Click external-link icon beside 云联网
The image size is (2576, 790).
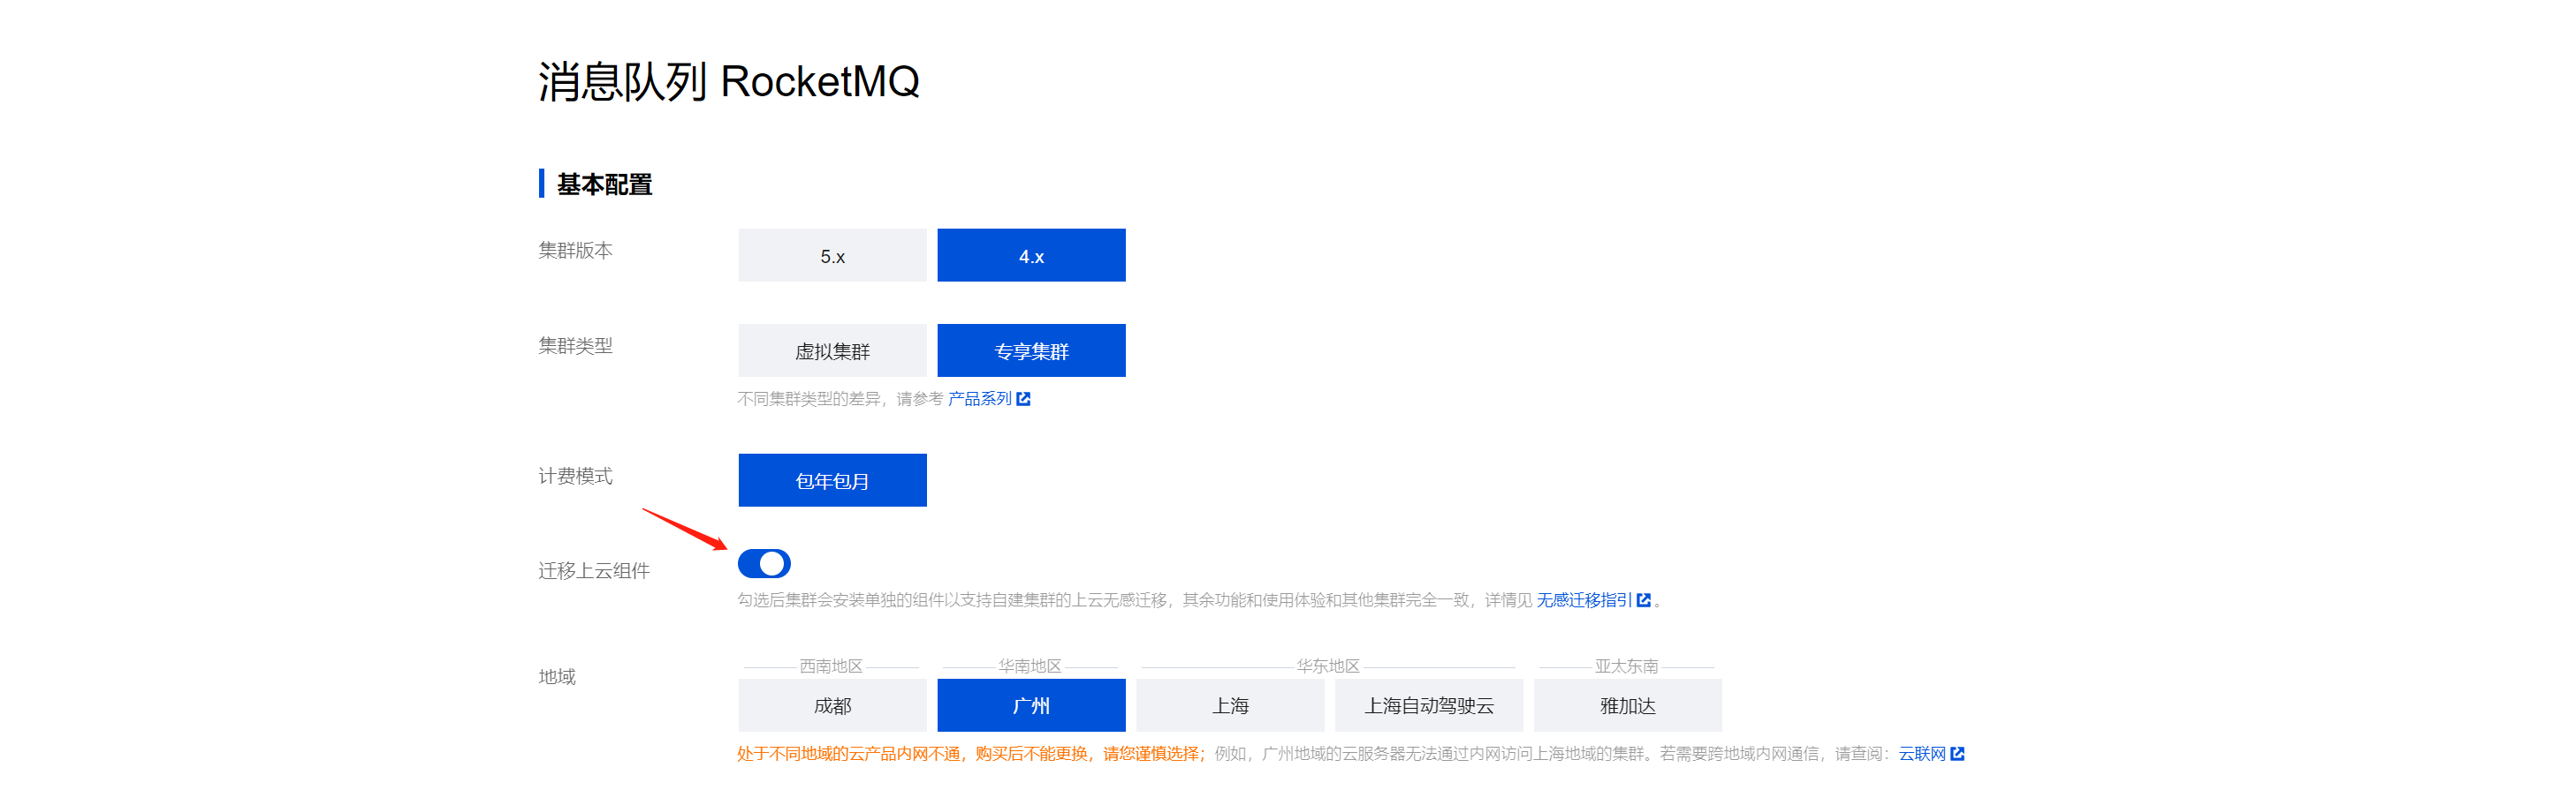pos(1957,753)
